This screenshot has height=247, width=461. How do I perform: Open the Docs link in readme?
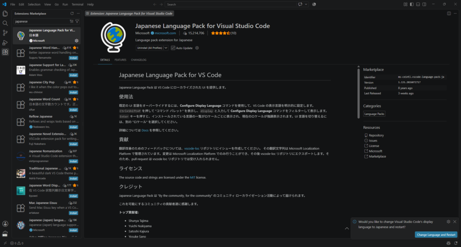(145, 130)
